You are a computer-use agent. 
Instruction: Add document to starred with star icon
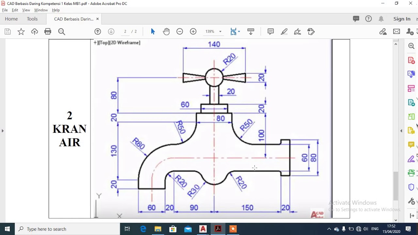[21, 32]
